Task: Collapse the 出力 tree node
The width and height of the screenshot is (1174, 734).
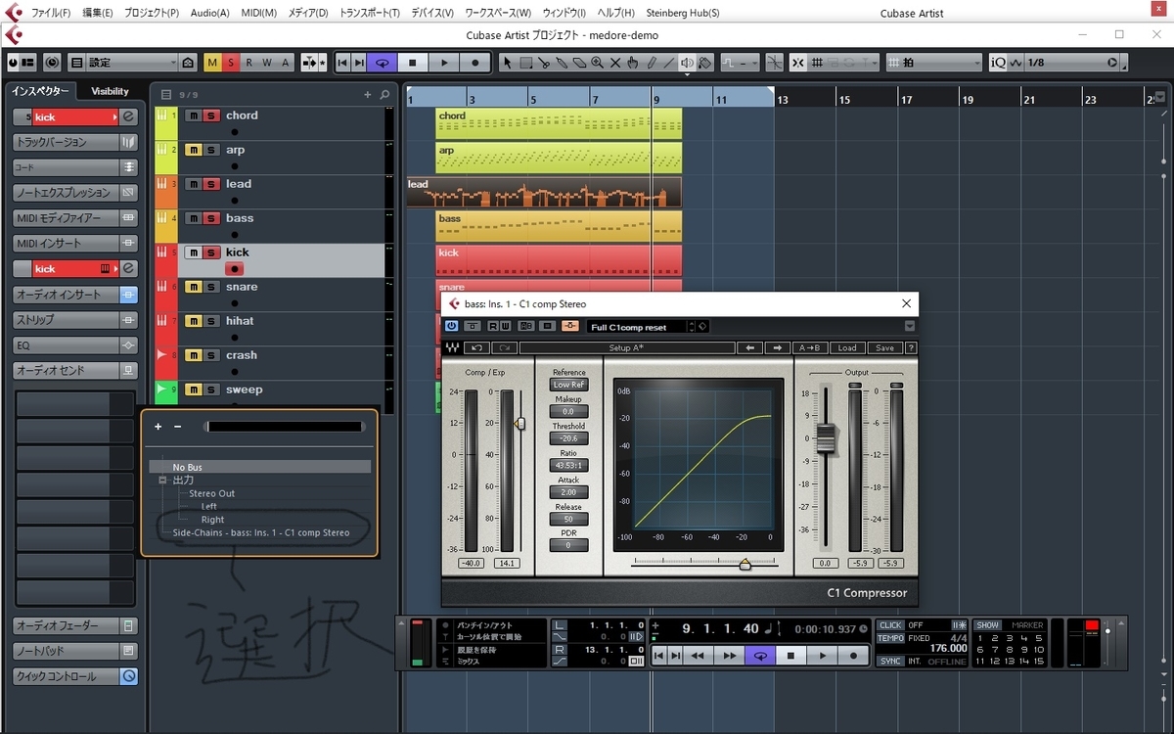Action: [x=163, y=481]
